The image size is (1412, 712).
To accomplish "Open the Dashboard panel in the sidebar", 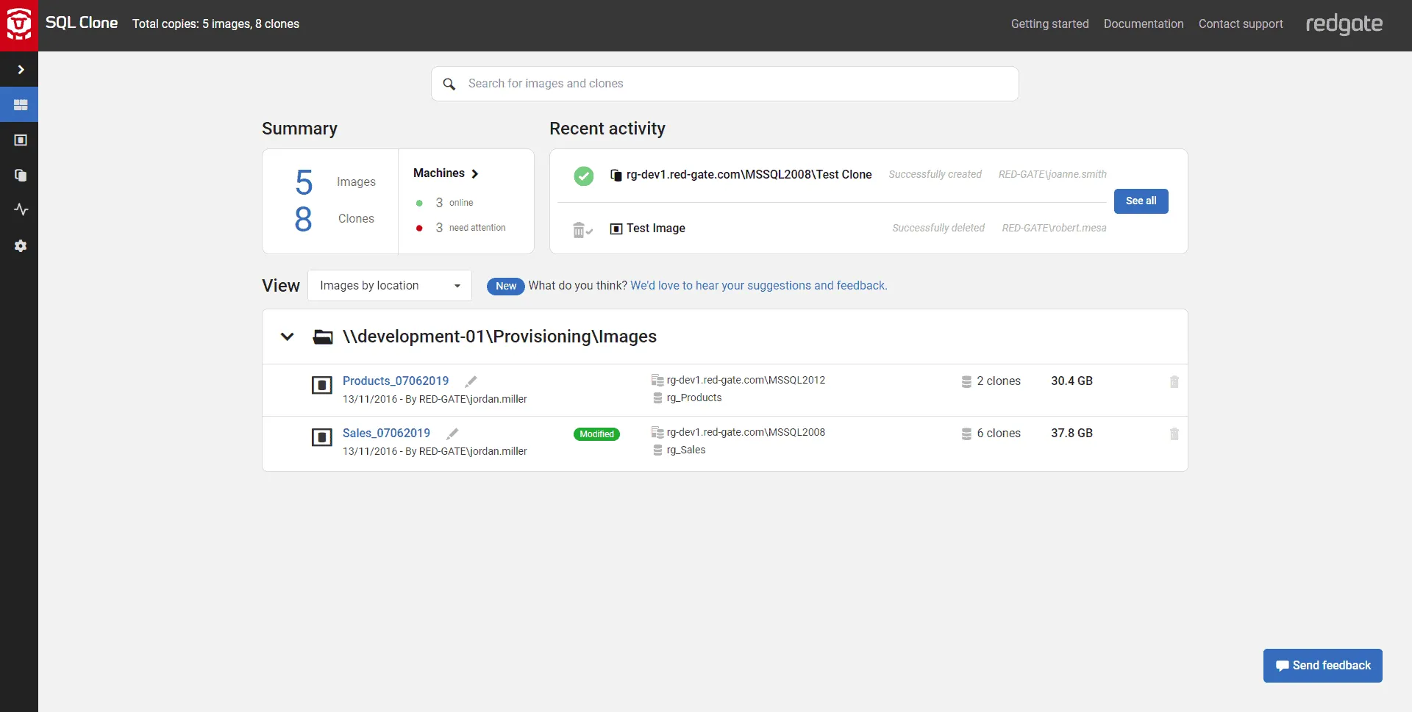I will [x=20, y=104].
